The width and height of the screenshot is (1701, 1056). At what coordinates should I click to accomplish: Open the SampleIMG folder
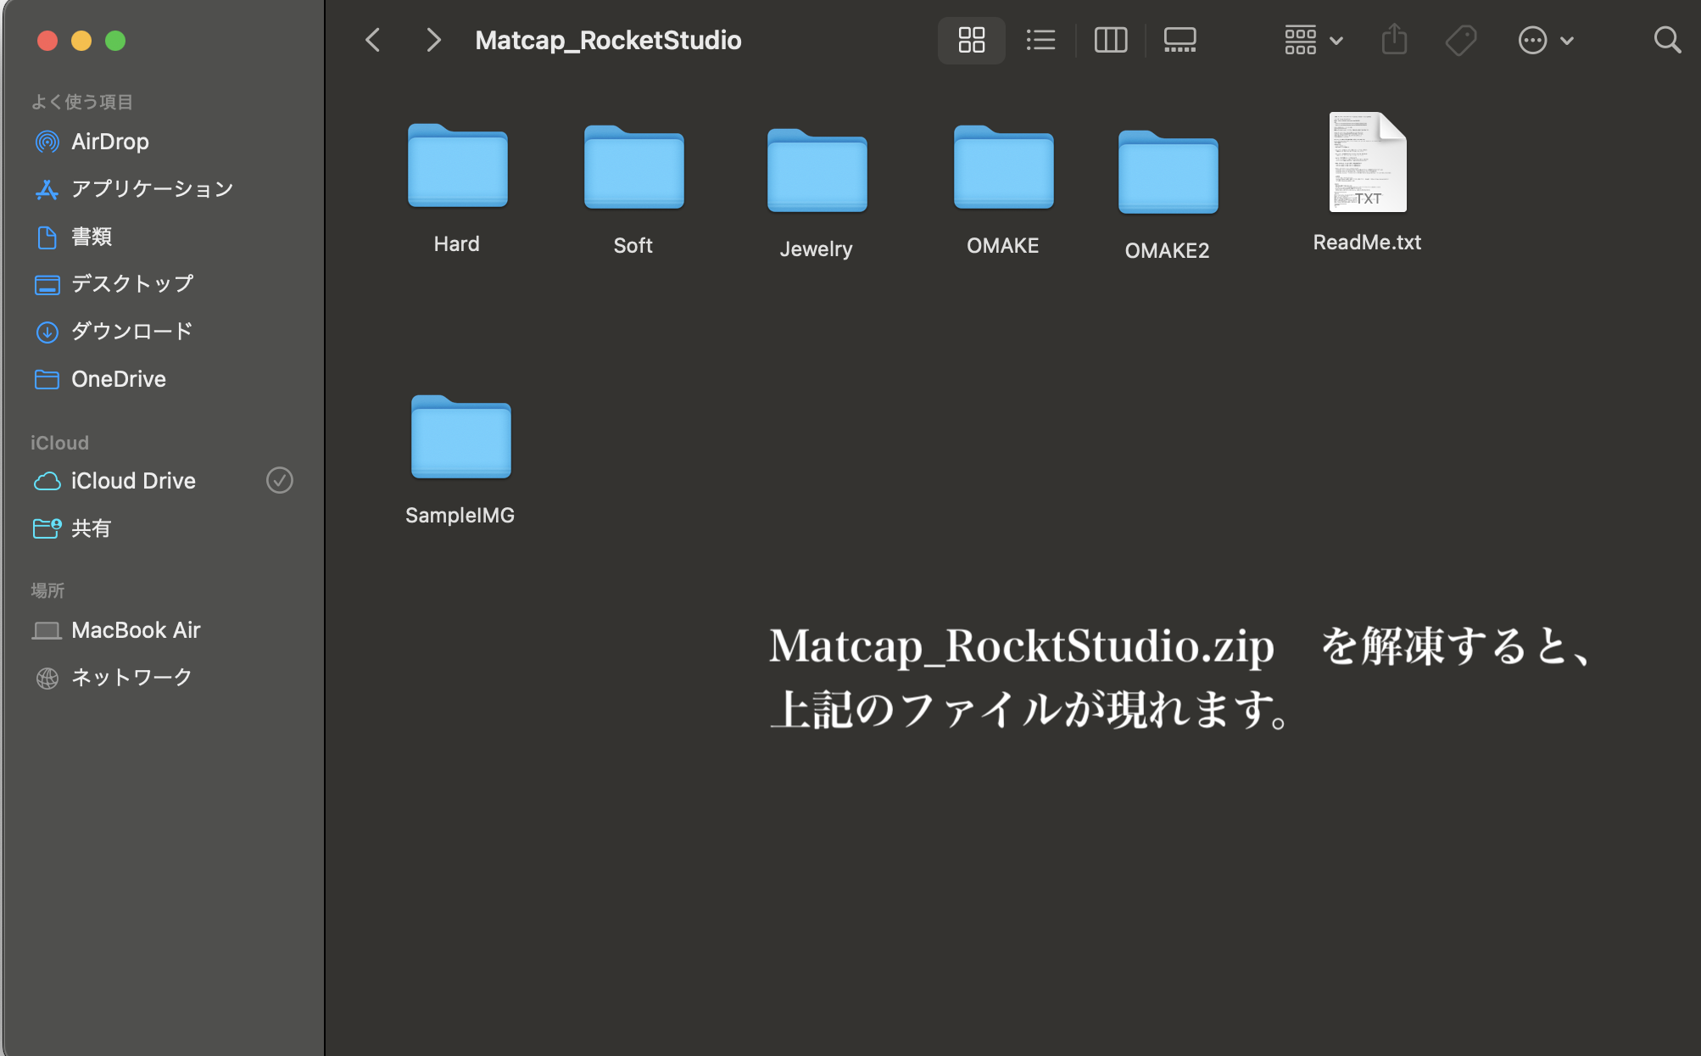click(460, 439)
